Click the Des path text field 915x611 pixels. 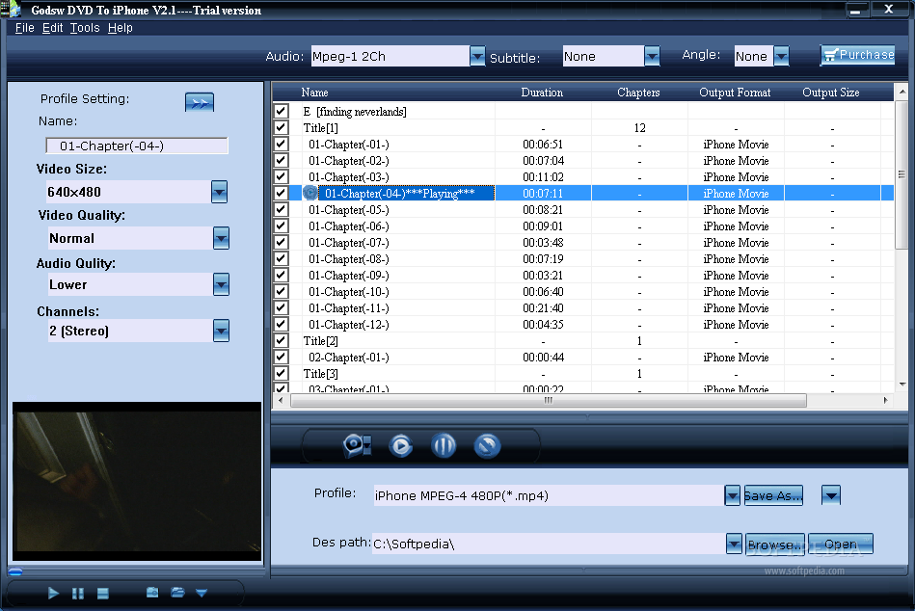coord(549,544)
